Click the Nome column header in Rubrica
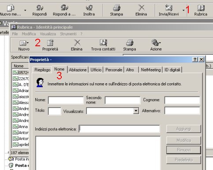The height and width of the screenshot is (170, 213). pyautogui.click(x=20, y=66)
